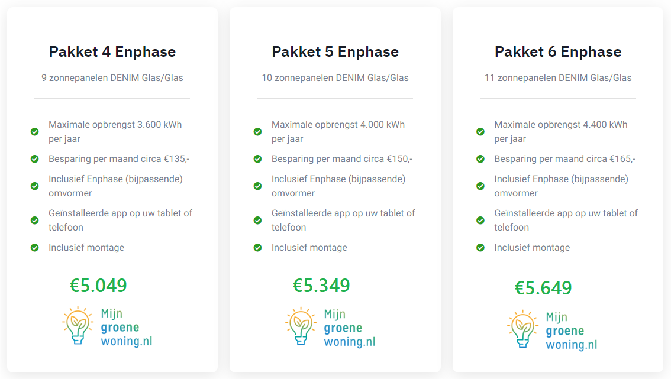Click the €5.349 price

click(321, 286)
